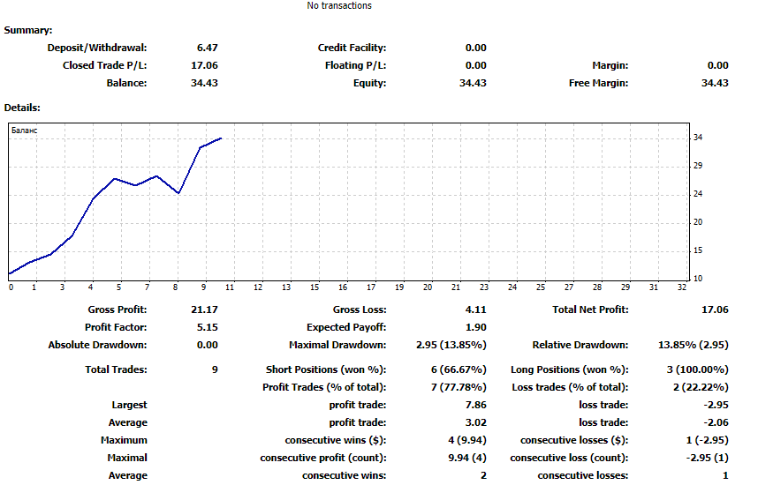Click the "Deposit/Withdrawal:" label

point(96,48)
